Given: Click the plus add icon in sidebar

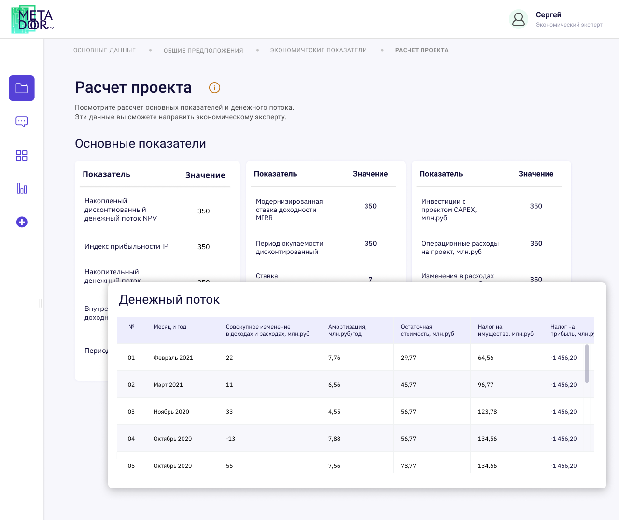Looking at the screenshot, I should pos(22,222).
